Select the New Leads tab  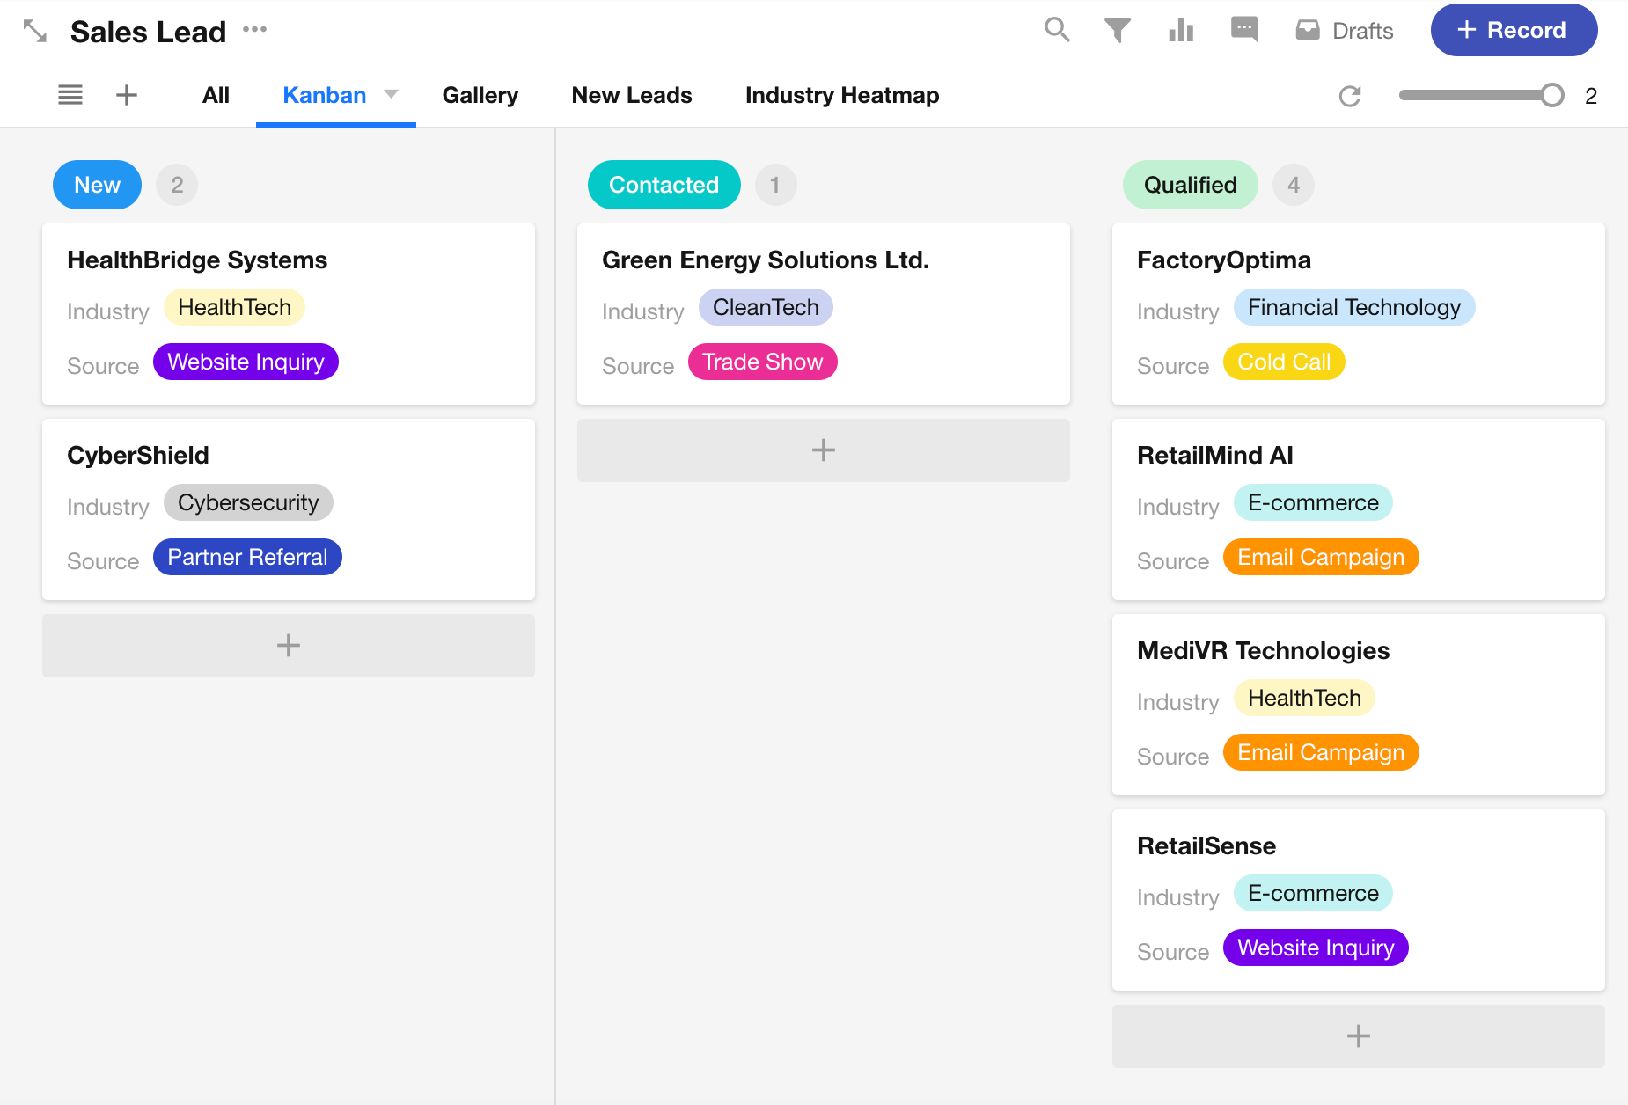coord(631,95)
